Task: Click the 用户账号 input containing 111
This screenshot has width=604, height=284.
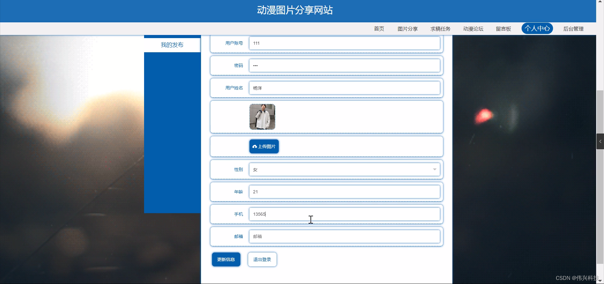Action: tap(344, 43)
